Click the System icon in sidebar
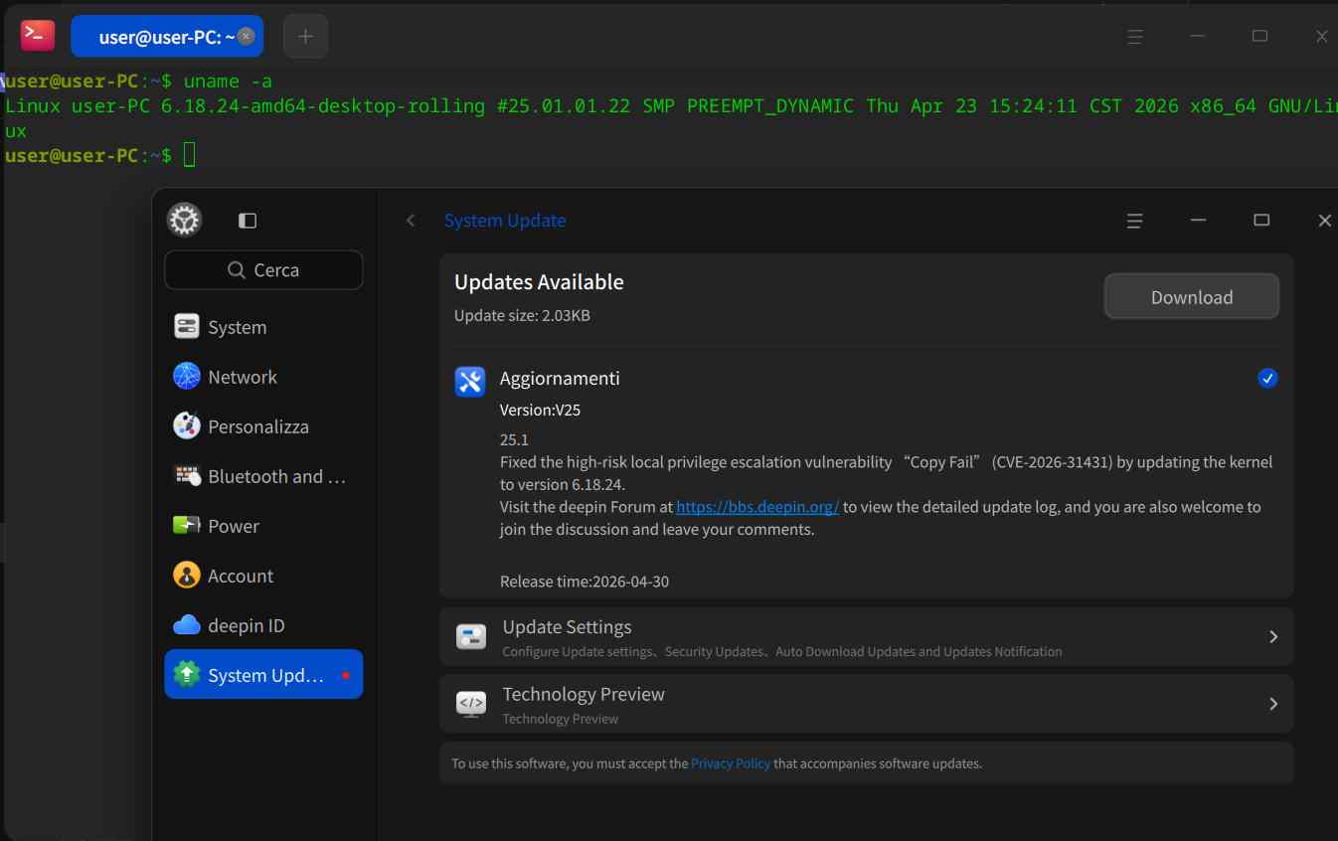1338x841 pixels. (x=187, y=327)
